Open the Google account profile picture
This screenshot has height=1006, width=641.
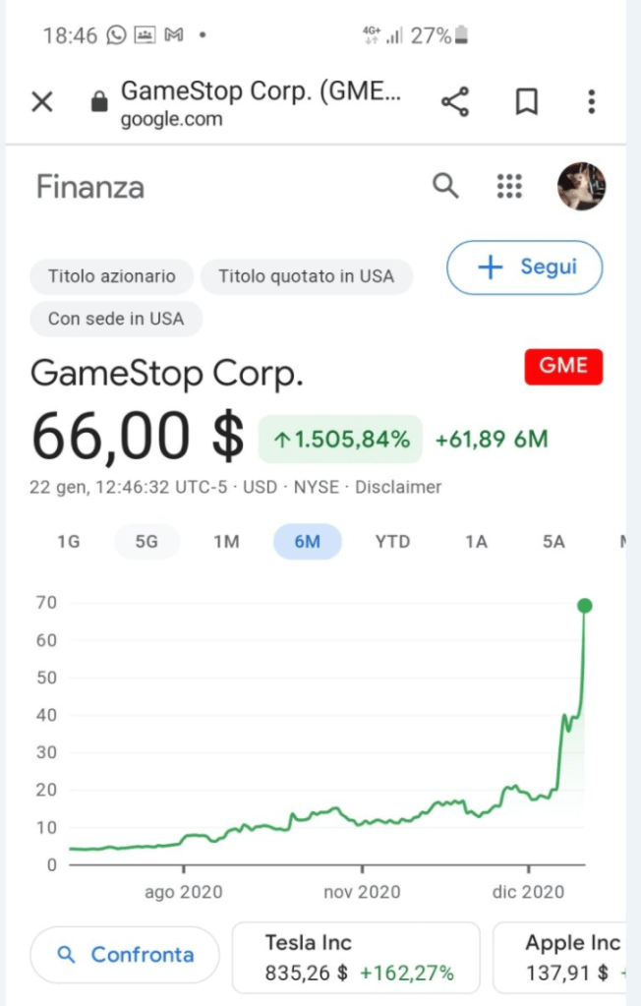coord(581,186)
